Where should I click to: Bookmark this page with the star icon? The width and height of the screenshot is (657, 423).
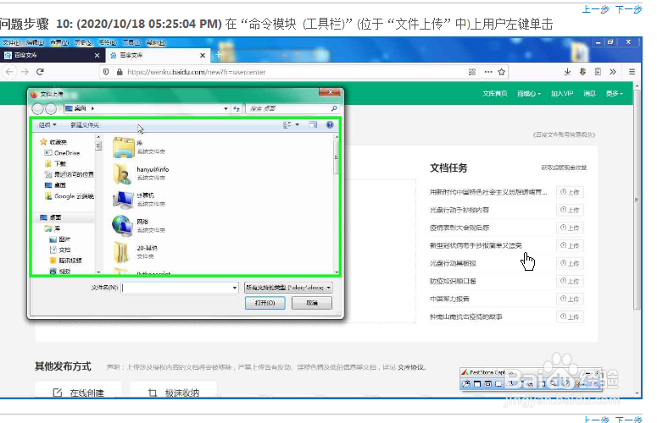pyautogui.click(x=502, y=72)
